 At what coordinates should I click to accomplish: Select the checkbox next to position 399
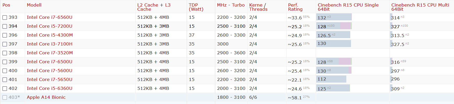(x=5, y=62)
